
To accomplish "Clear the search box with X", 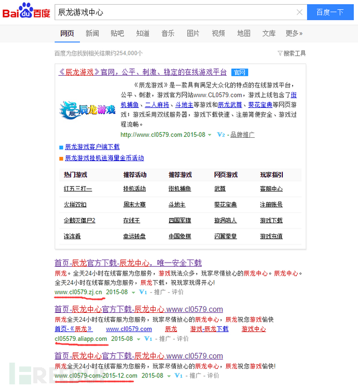I will pyautogui.click(x=299, y=12).
